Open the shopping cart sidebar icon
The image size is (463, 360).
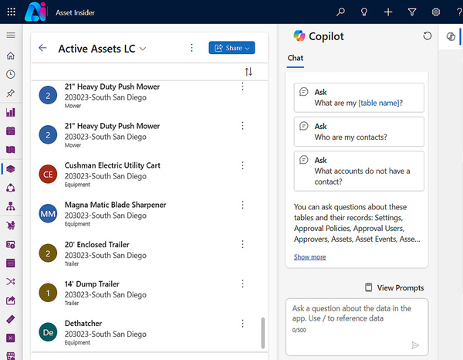11,226
